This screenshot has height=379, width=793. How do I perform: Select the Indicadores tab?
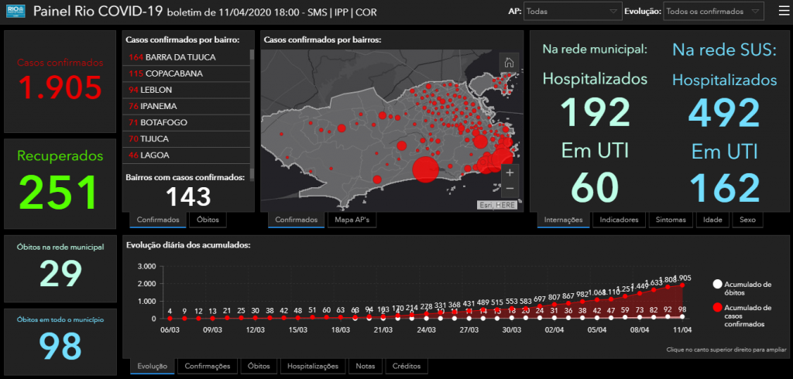point(620,220)
